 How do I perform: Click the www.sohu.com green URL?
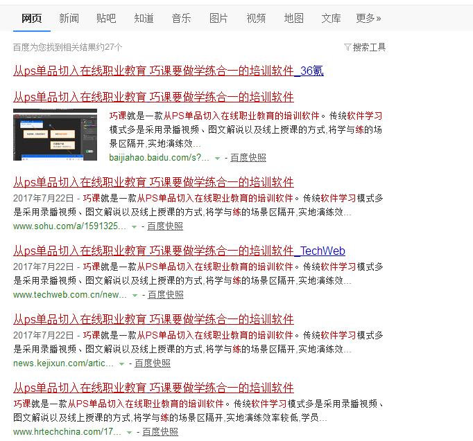69,226
